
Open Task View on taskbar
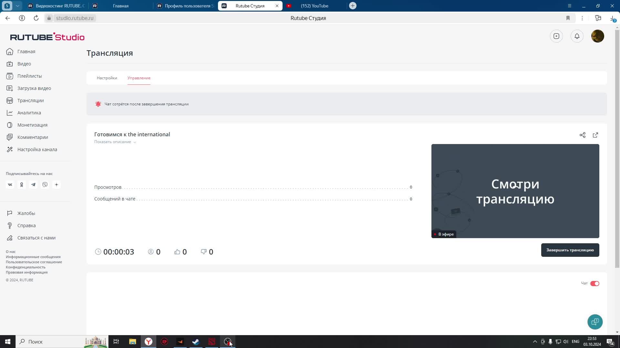(x=116, y=342)
